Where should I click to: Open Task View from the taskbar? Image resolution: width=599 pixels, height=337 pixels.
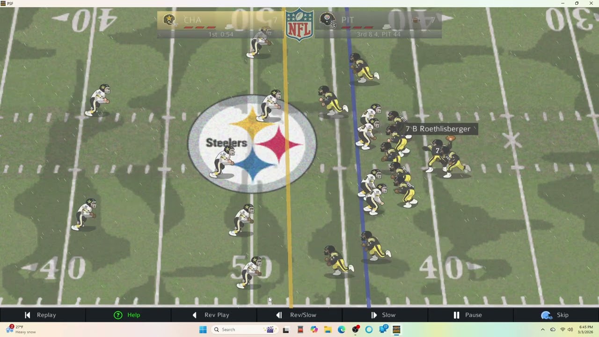coord(286,330)
